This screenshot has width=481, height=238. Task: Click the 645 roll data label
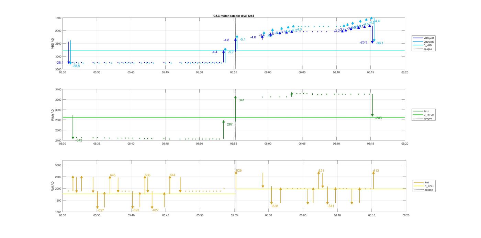coord(113,175)
